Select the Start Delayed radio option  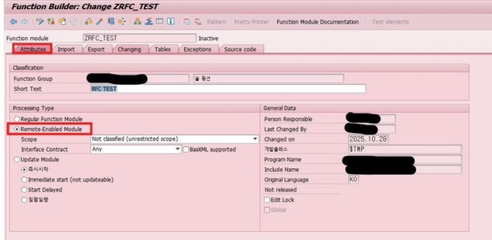pyautogui.click(x=24, y=190)
